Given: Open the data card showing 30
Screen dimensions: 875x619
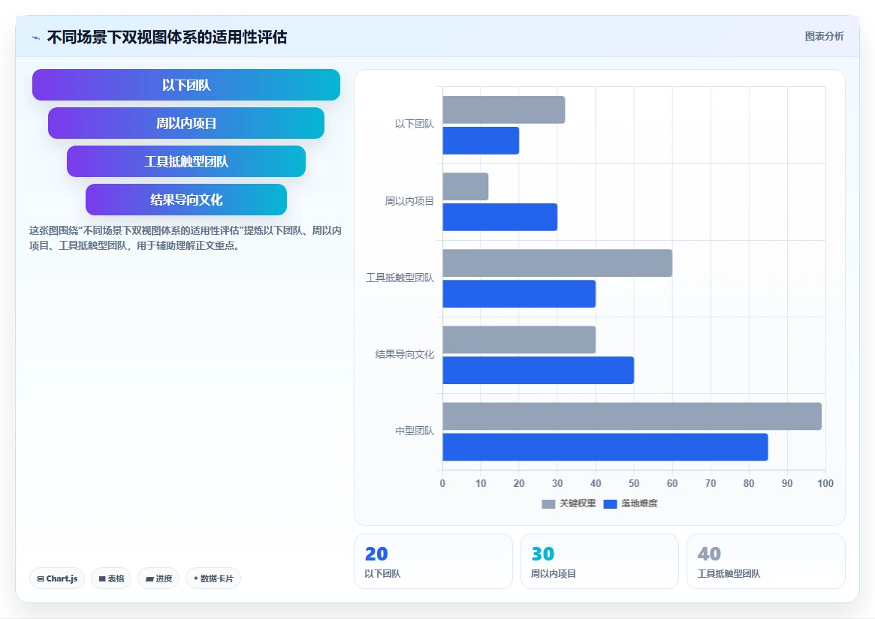Looking at the screenshot, I should (x=599, y=561).
